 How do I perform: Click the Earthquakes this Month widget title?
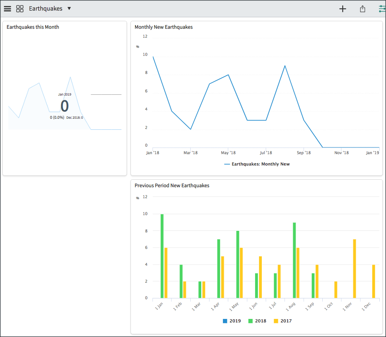[32, 27]
